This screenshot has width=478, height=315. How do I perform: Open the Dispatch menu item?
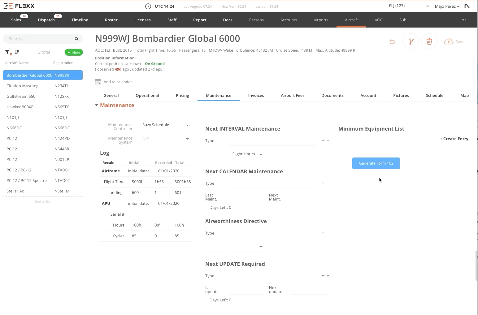click(x=46, y=20)
